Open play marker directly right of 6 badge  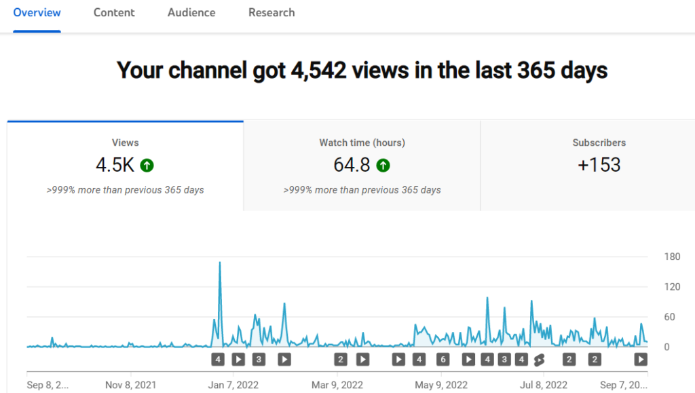point(468,359)
